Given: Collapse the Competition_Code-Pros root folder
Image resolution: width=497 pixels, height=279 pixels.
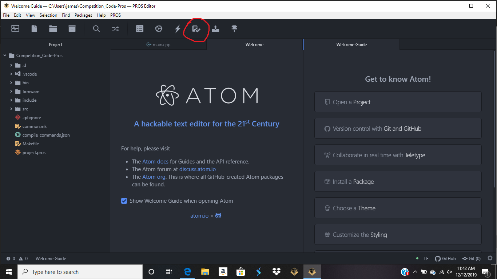Looking at the screenshot, I should coord(5,56).
